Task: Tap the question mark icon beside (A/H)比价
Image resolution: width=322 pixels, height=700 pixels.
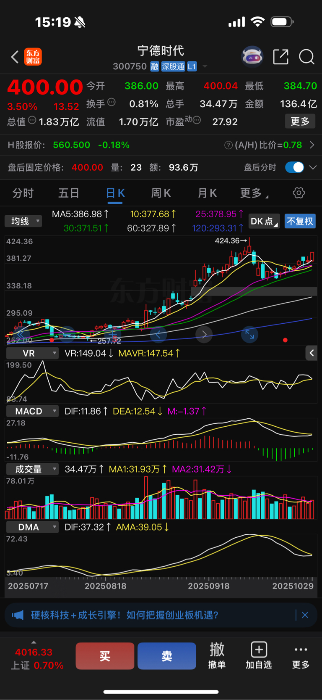Action: [229, 145]
